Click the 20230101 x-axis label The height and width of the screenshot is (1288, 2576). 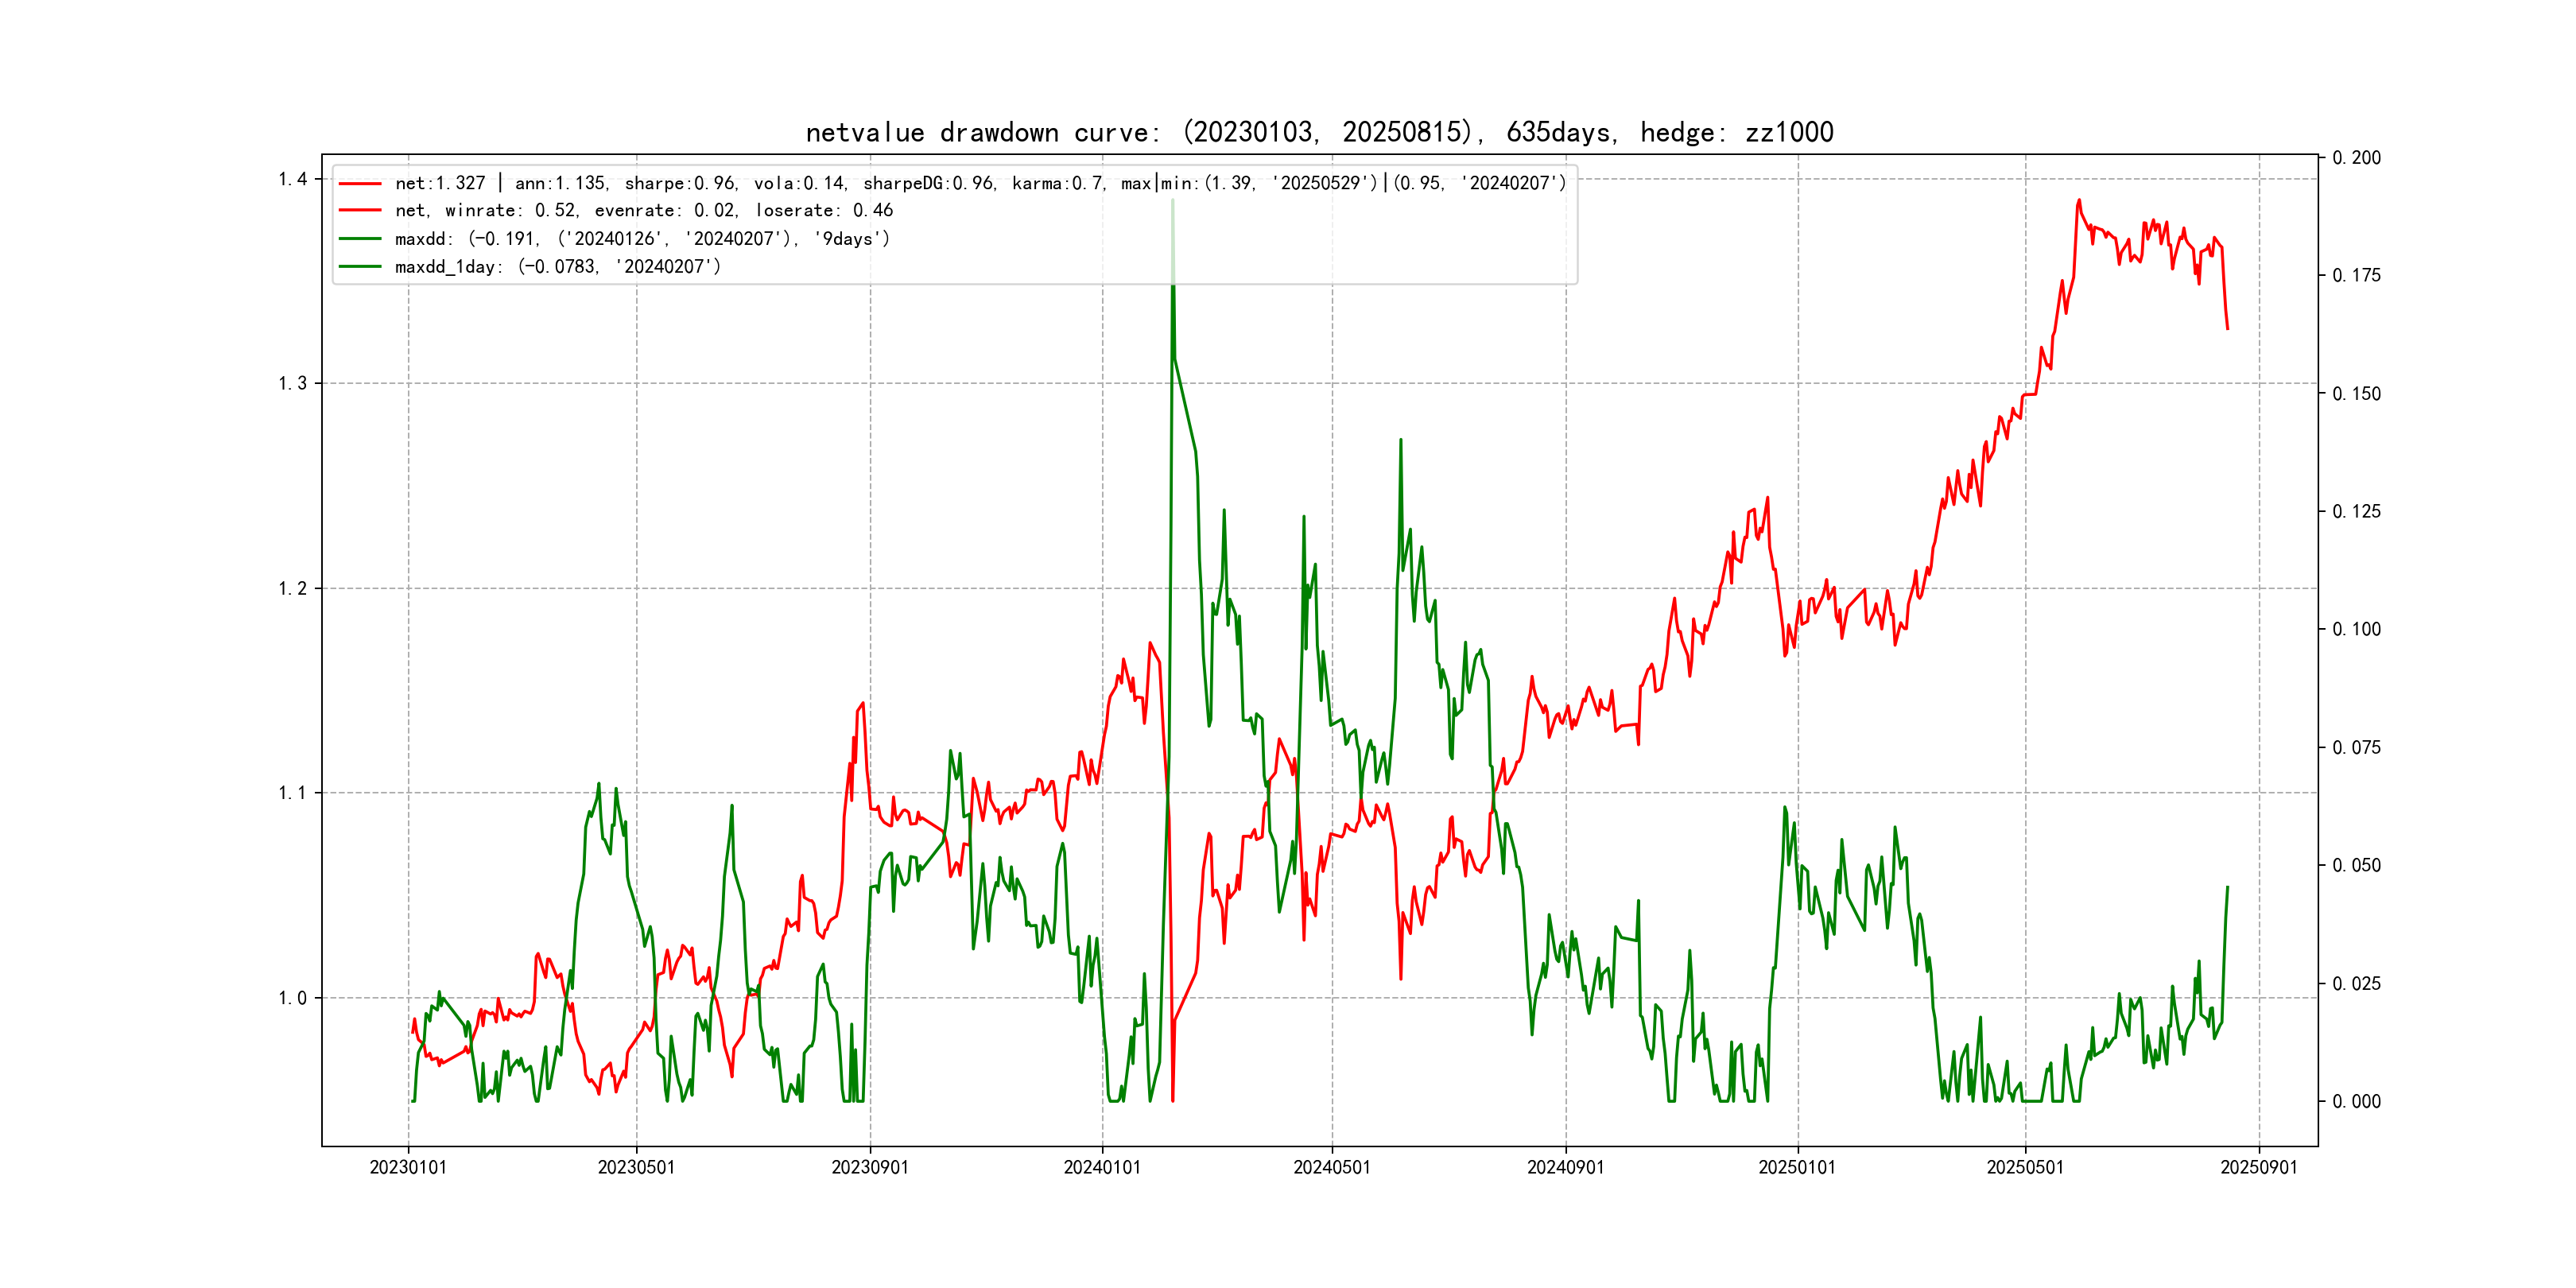[408, 1168]
